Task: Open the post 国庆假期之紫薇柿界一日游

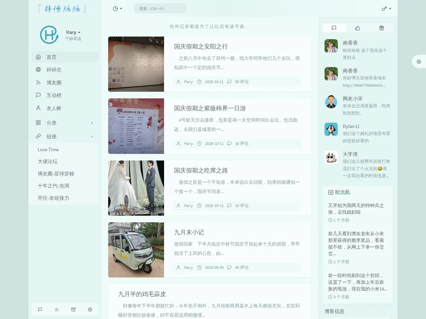Action: tap(210, 108)
